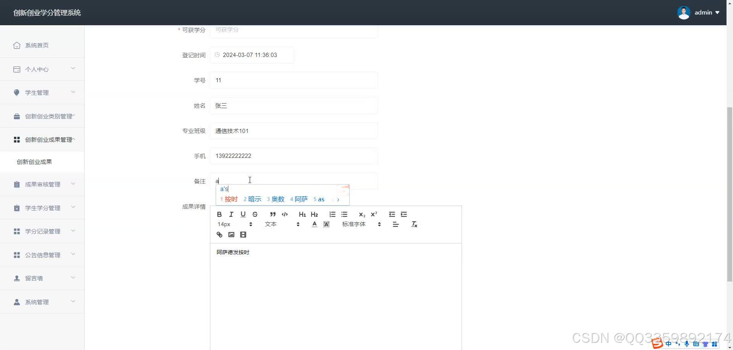Click the 阿萨德发按时 text in editor

pos(233,252)
